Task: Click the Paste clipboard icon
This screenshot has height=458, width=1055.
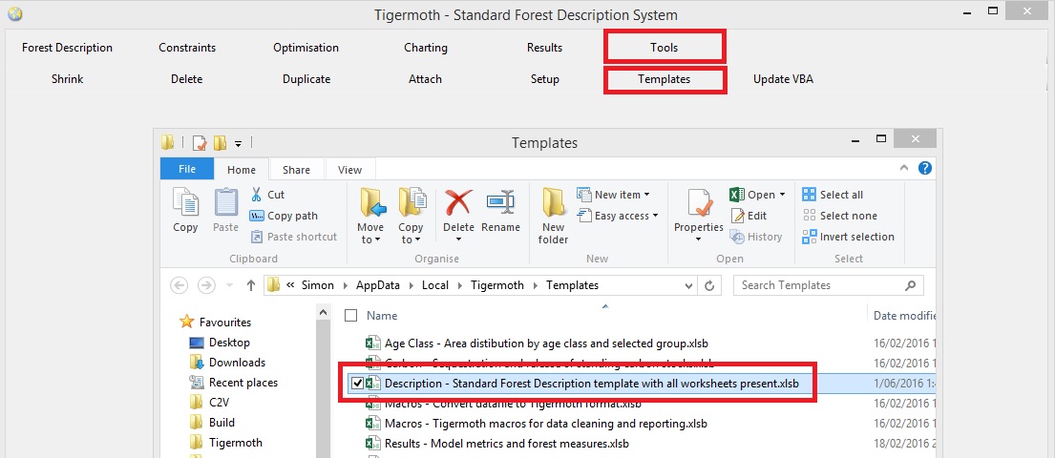Action: coord(226,203)
